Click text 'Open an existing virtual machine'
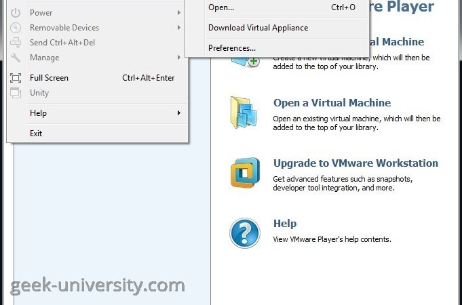The width and height of the screenshot is (462, 305). pyautogui.click(x=326, y=119)
